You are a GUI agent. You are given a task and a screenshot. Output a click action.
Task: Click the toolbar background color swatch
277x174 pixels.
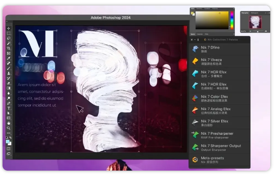click(x=10, y=144)
